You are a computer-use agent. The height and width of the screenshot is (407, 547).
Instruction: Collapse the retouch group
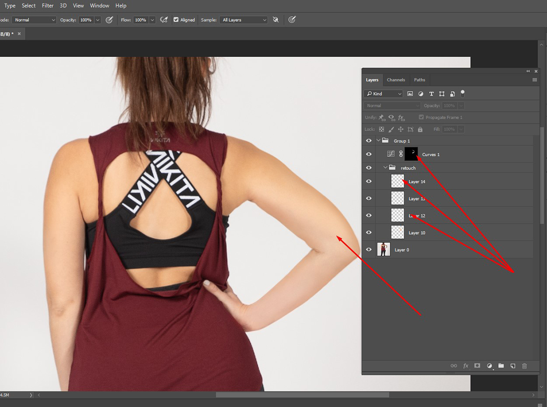pyautogui.click(x=385, y=168)
